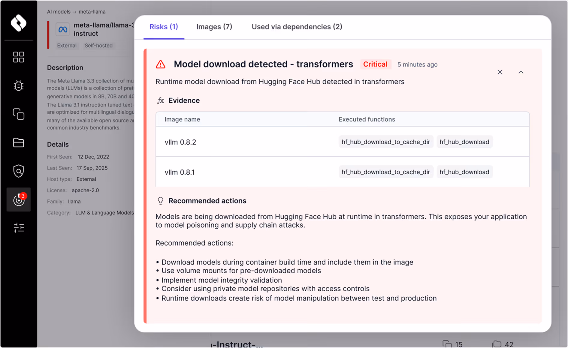This screenshot has width=568, height=348.
Task: Open Used via dependencies (2) tab
Action: pos(297,27)
